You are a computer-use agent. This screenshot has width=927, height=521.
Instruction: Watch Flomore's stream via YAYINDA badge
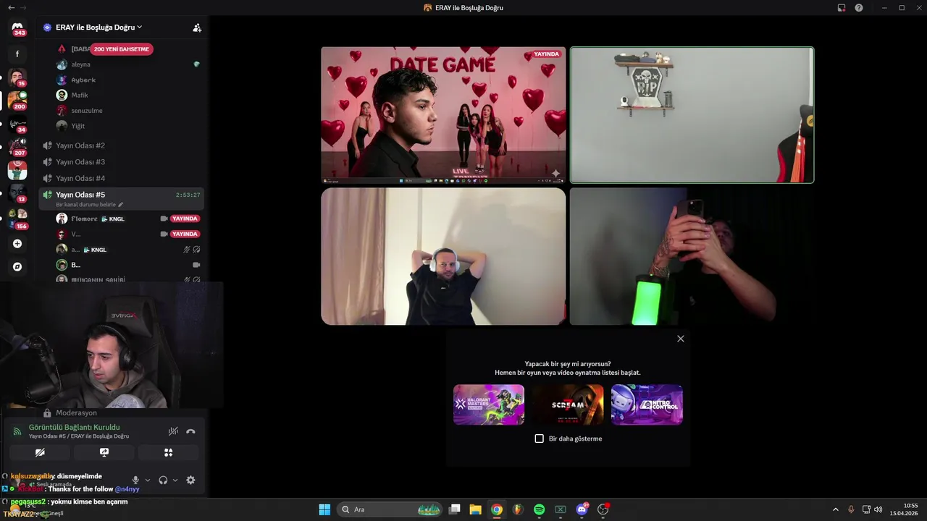[185, 219]
